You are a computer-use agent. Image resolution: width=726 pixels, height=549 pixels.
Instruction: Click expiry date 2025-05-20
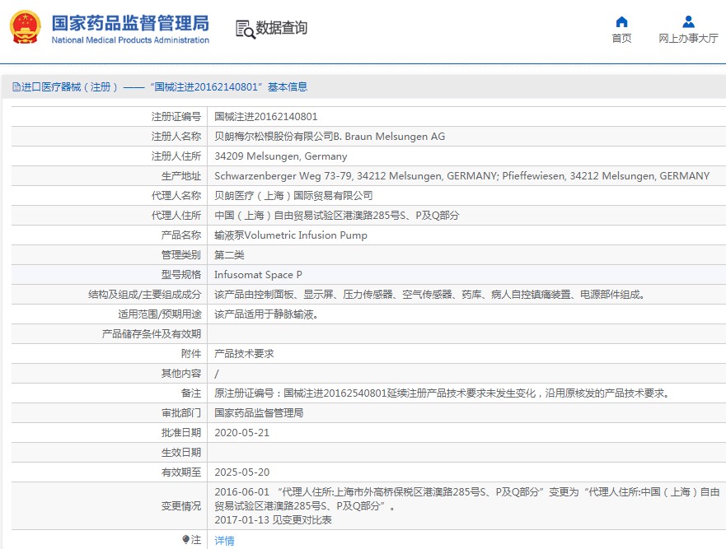pyautogui.click(x=241, y=472)
